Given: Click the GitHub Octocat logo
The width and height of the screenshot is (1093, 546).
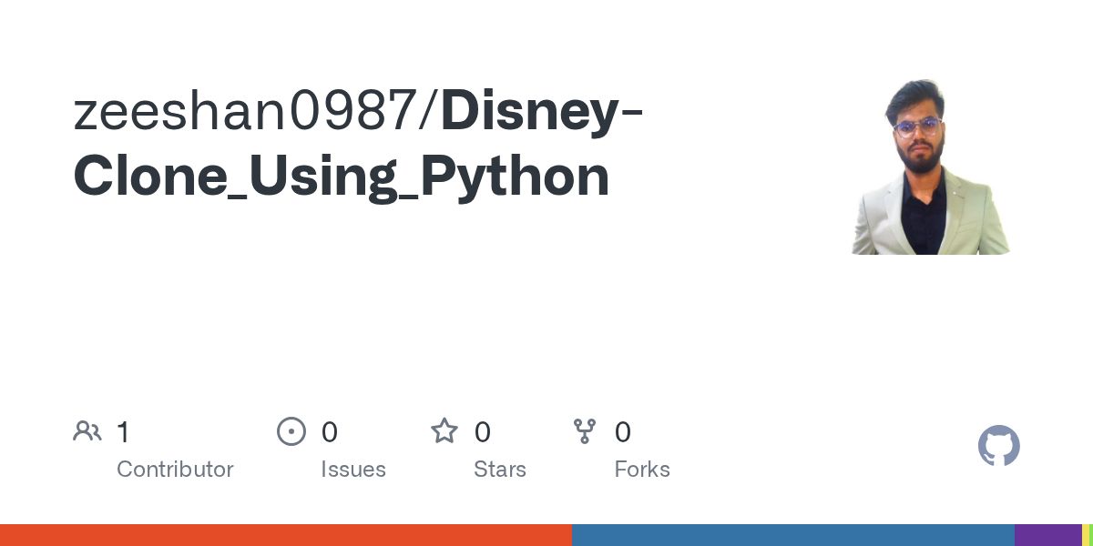Looking at the screenshot, I should [x=999, y=446].
